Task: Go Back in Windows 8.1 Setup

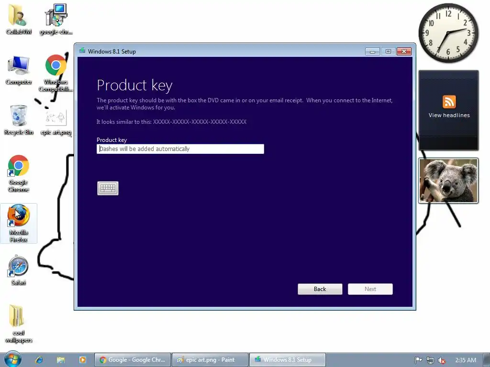Action: coord(320,289)
